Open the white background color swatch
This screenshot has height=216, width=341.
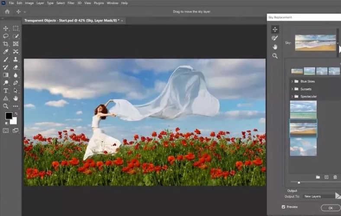pyautogui.click(x=14, y=121)
